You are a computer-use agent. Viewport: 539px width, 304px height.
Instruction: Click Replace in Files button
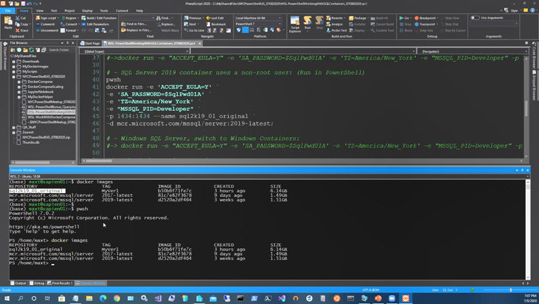point(136,30)
